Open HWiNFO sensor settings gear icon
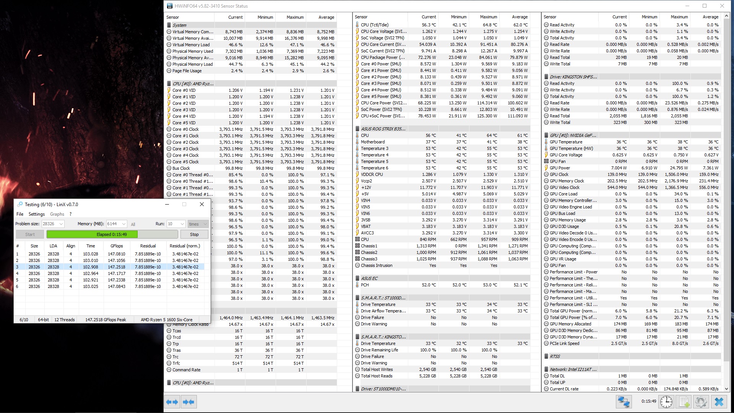 (x=701, y=402)
